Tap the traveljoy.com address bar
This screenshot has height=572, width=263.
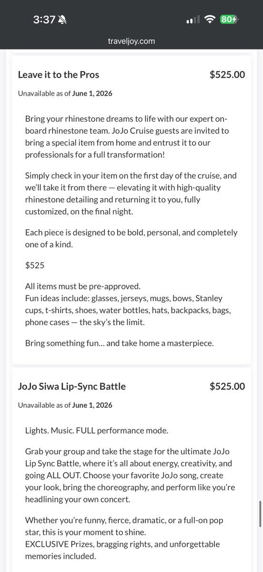131,41
